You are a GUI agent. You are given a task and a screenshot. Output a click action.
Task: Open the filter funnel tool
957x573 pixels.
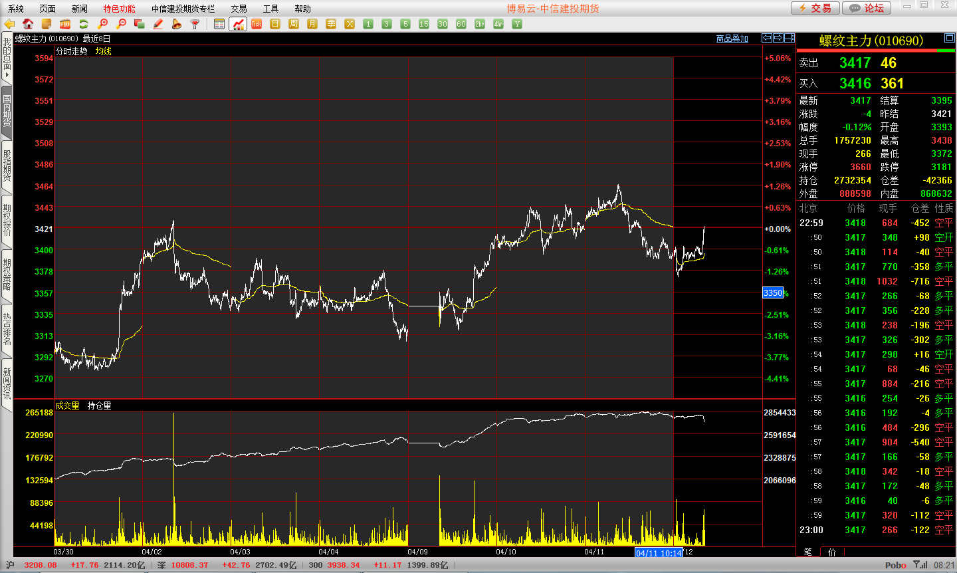195,24
